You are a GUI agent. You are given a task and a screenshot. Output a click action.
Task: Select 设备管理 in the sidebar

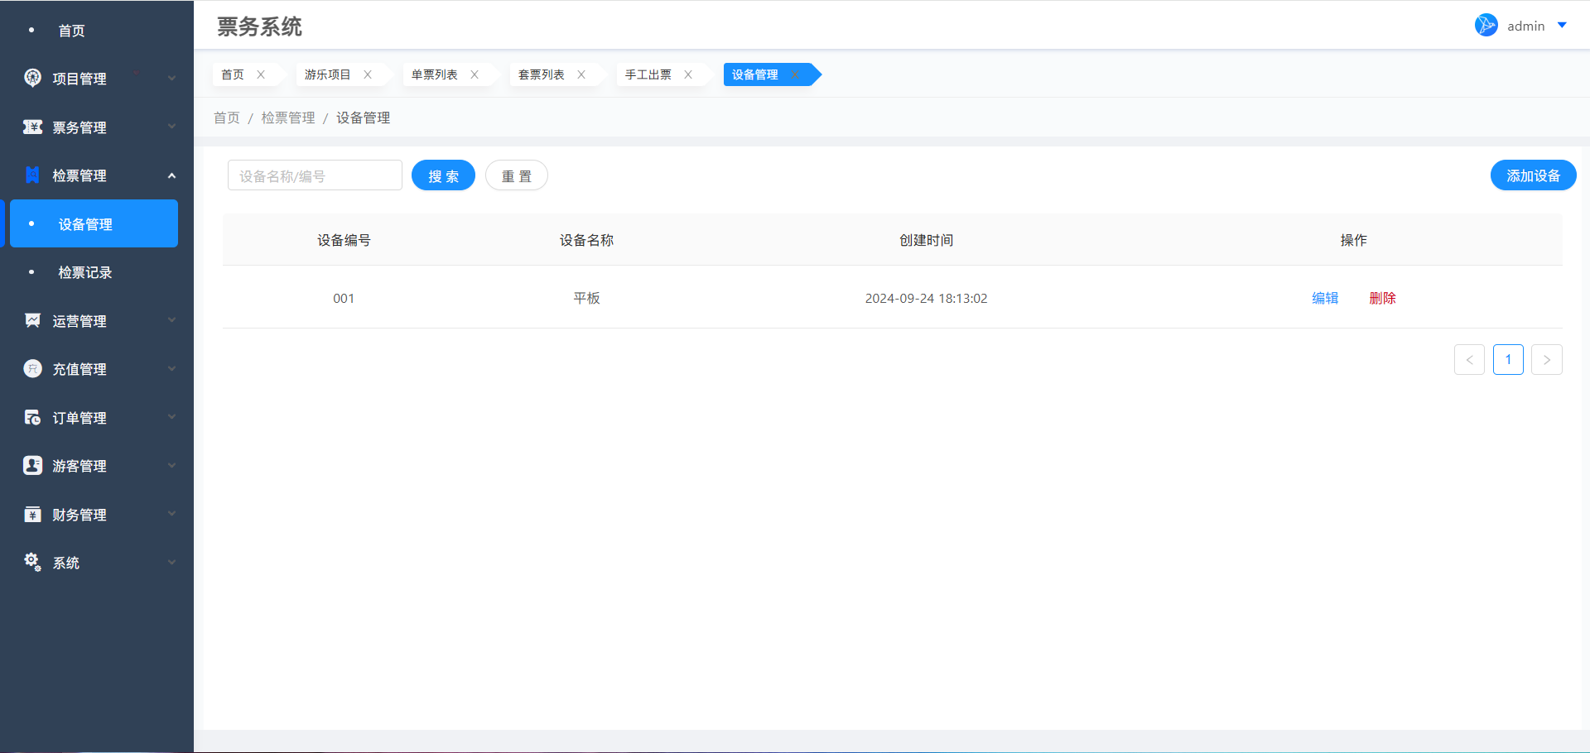pos(94,223)
